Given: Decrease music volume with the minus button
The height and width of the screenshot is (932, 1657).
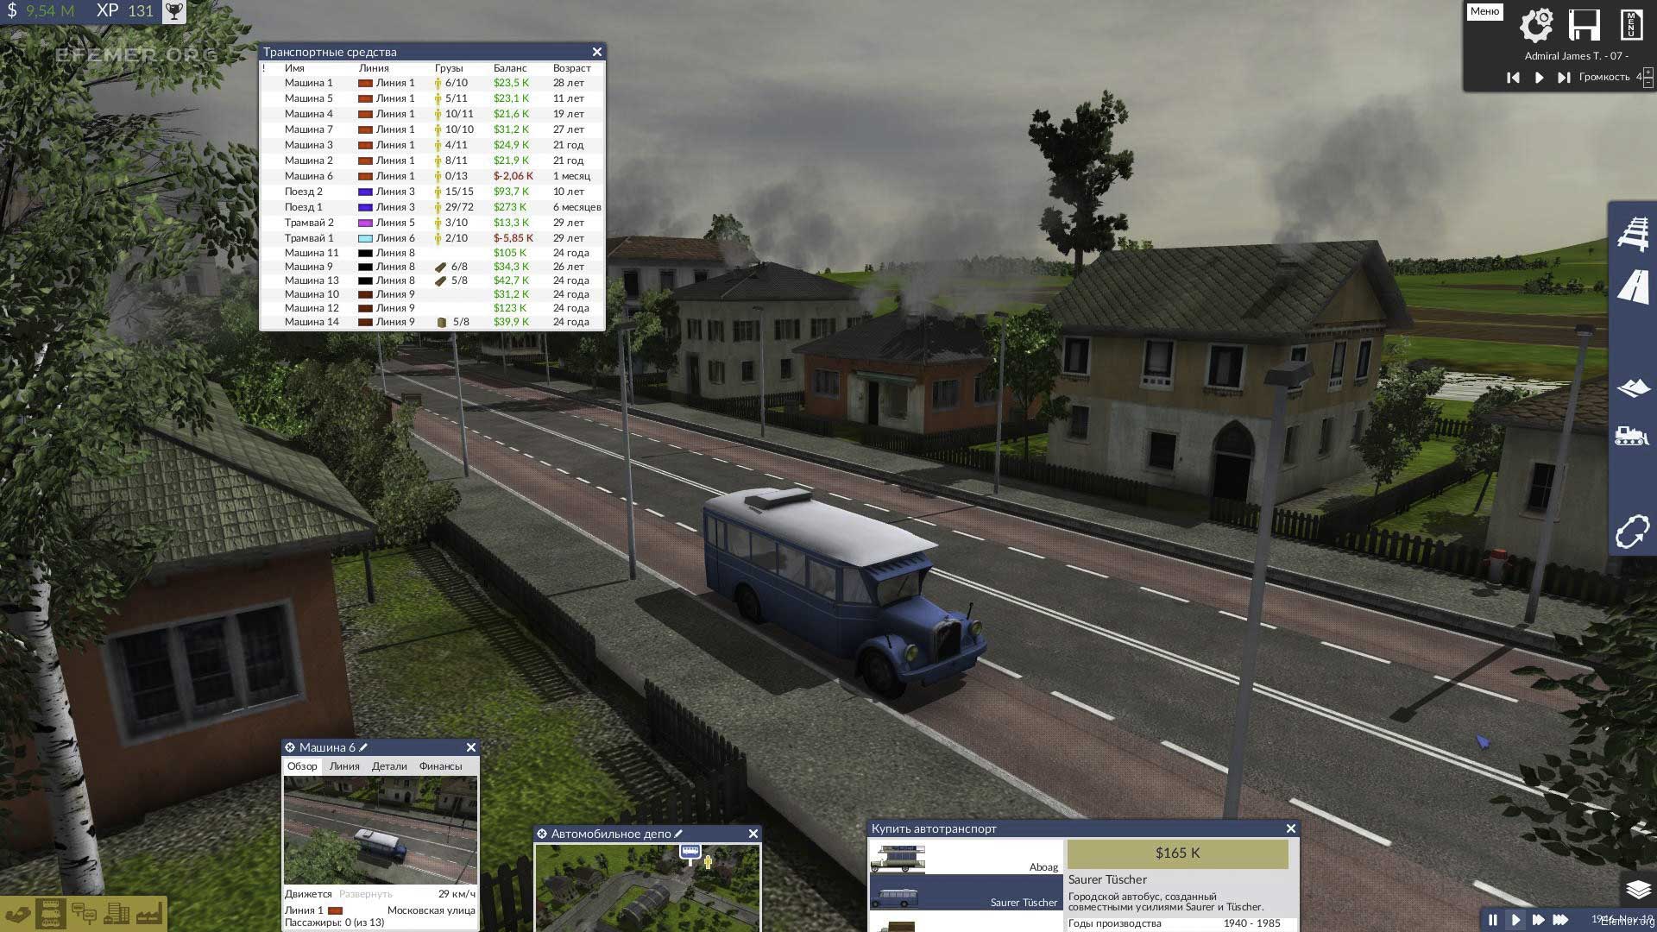Looking at the screenshot, I should [x=1648, y=83].
